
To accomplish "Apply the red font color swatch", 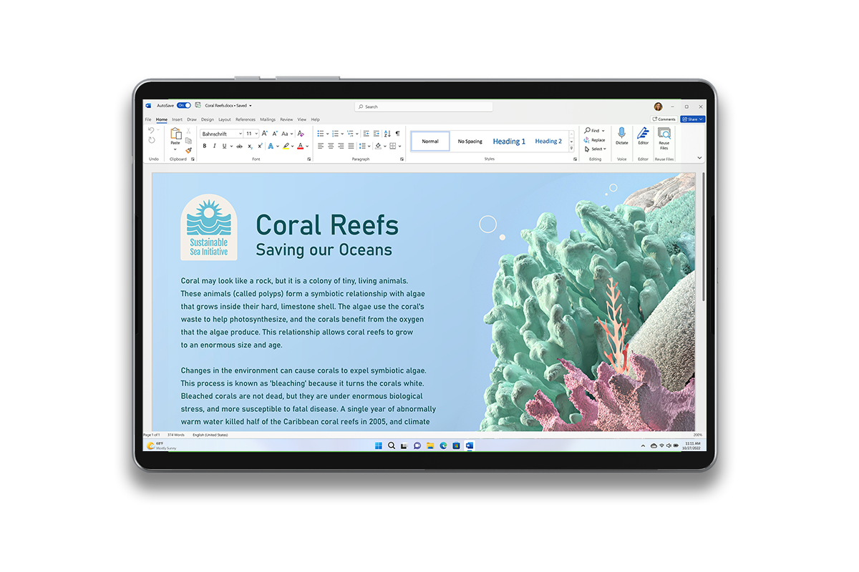I will click(x=300, y=146).
